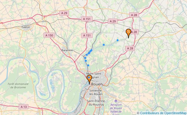Viewport: 187px width, 115px height.
Task: Click the A 28 shield beside S marker
Action: 135,32
